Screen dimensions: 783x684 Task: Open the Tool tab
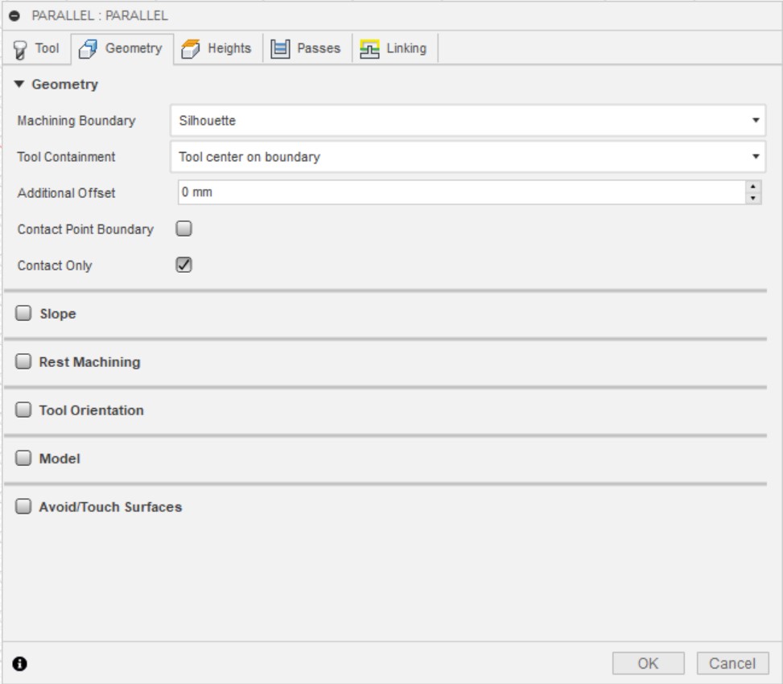point(36,48)
